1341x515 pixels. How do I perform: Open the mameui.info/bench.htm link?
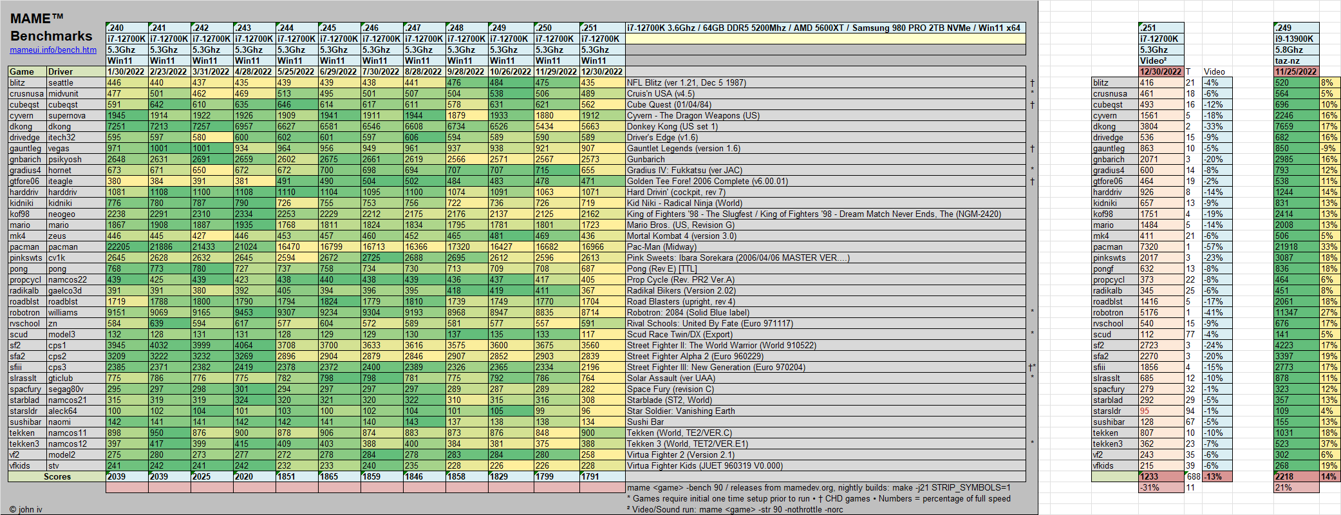(53, 50)
